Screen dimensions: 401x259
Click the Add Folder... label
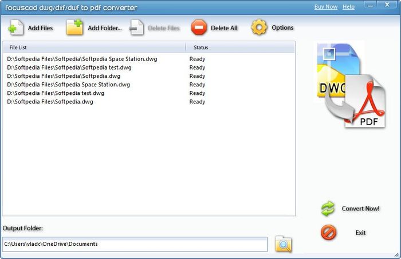tap(105, 28)
